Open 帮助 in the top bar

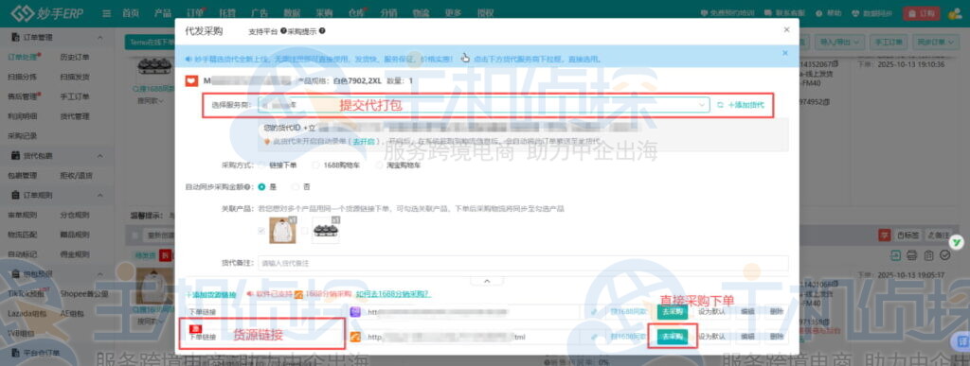828,13
